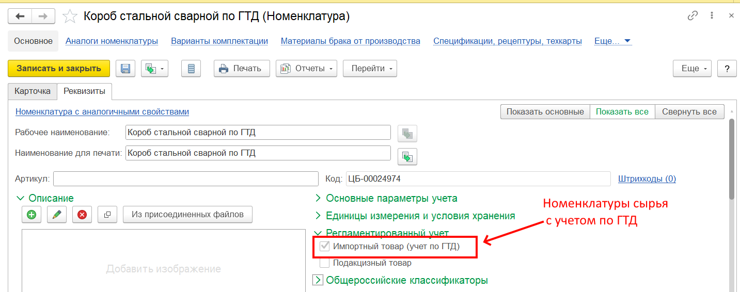Click Записать и закрыть button
This screenshot has width=740, height=292.
point(59,68)
